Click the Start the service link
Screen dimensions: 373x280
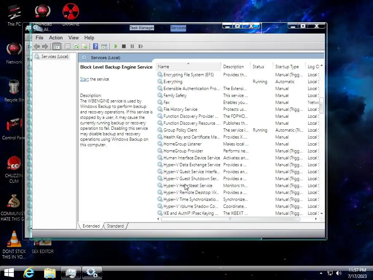[x=85, y=79]
